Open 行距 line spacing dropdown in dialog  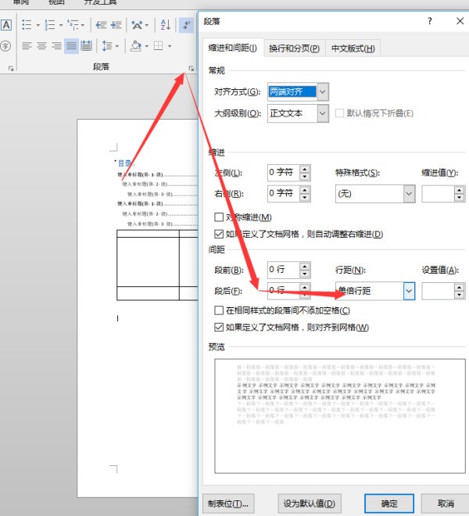pyautogui.click(x=409, y=291)
